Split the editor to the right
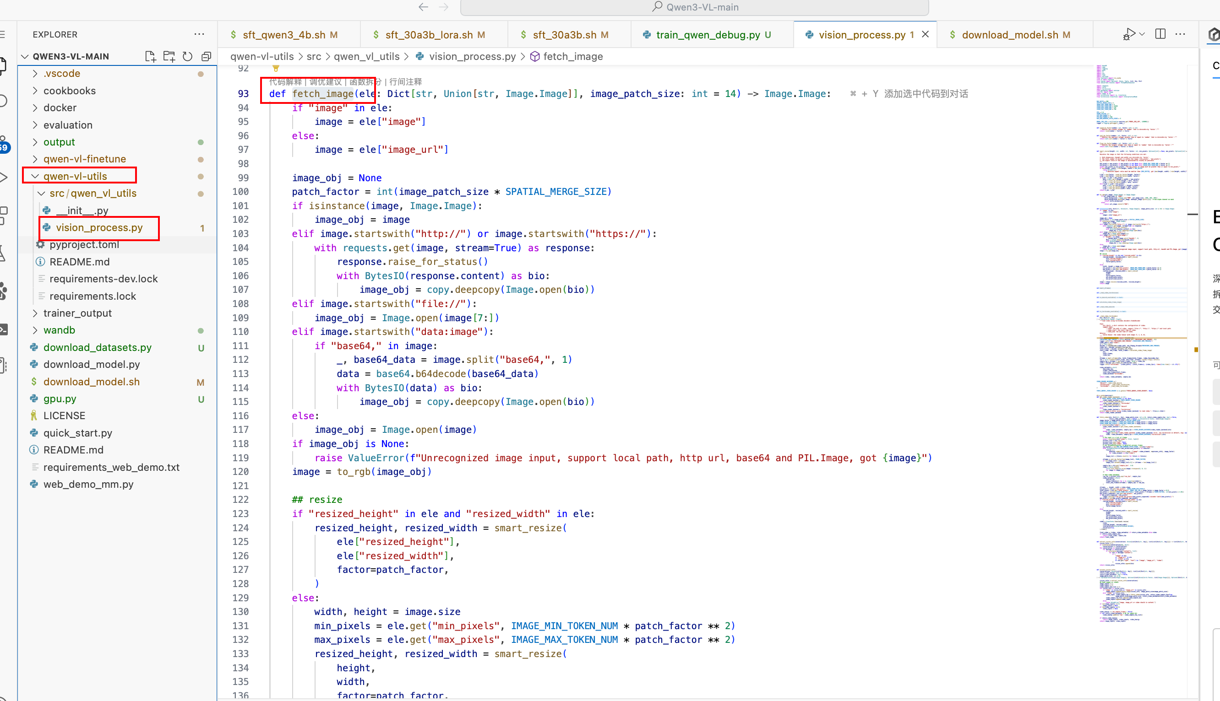 click(1160, 34)
